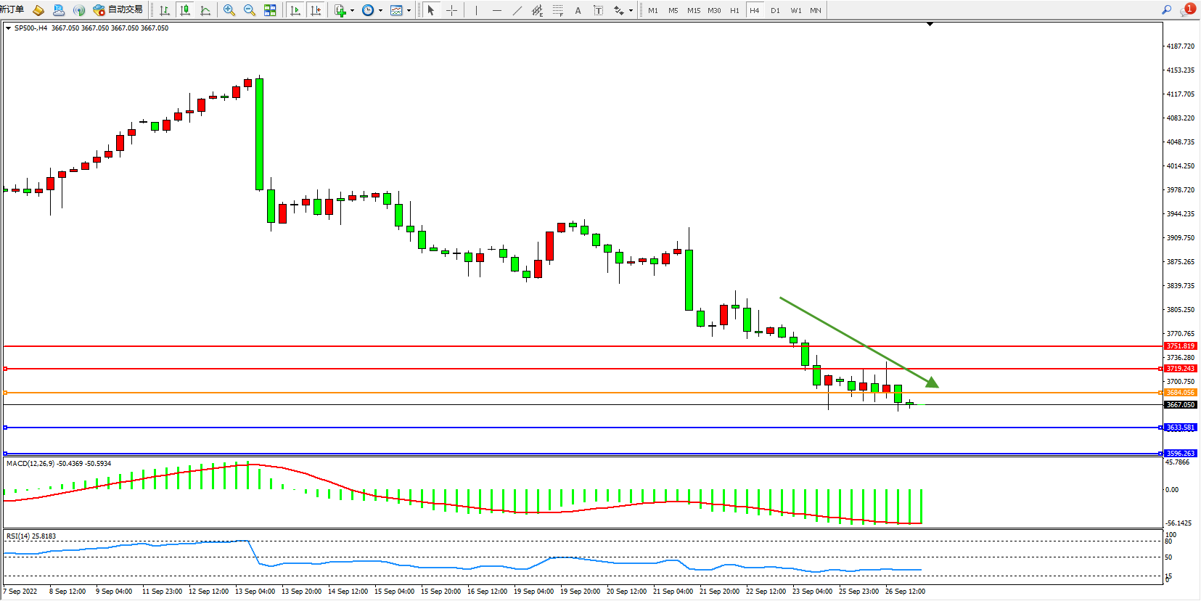Image resolution: width=1201 pixels, height=601 pixels.
Task: Open the notifications chat bubble icon
Action: coord(1187,10)
